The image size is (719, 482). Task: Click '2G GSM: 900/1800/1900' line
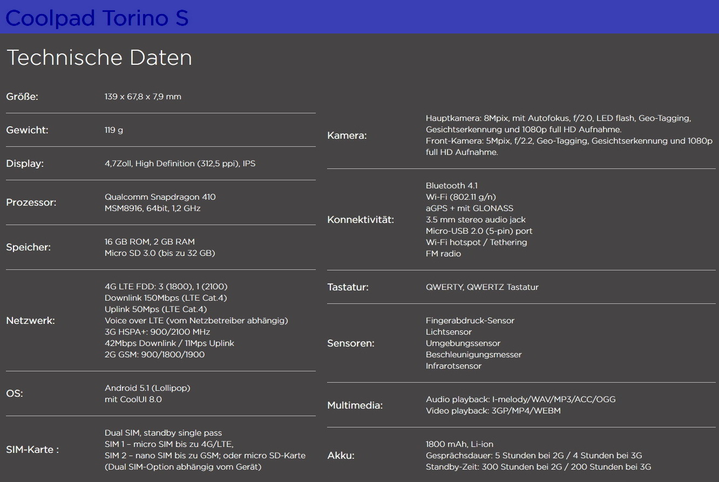(155, 355)
